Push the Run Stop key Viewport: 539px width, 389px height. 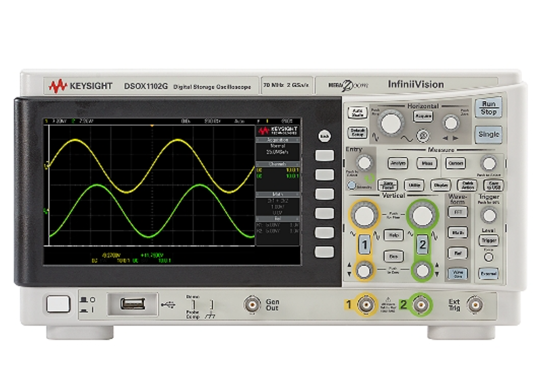point(488,108)
